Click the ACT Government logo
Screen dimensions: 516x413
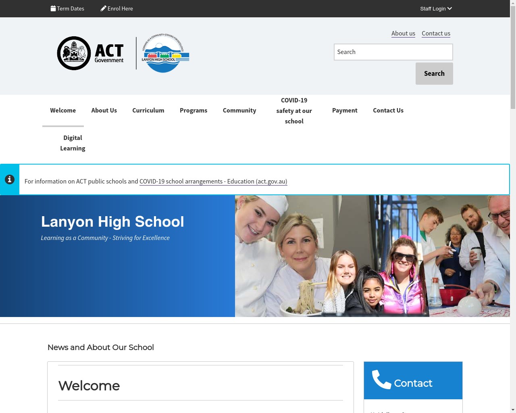point(89,53)
